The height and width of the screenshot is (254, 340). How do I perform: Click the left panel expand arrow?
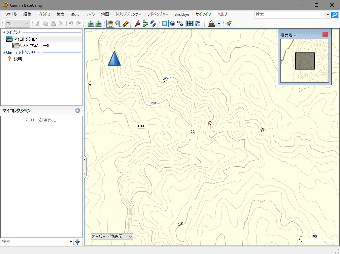84,174
